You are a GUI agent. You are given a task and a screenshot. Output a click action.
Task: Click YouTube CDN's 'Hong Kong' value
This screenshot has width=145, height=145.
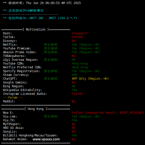pyautogui.click(x=80, y=64)
